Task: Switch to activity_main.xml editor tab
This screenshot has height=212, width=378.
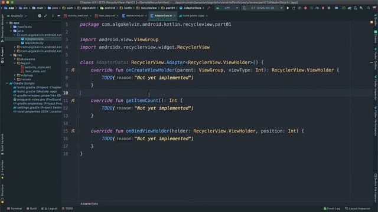Action: point(77,16)
